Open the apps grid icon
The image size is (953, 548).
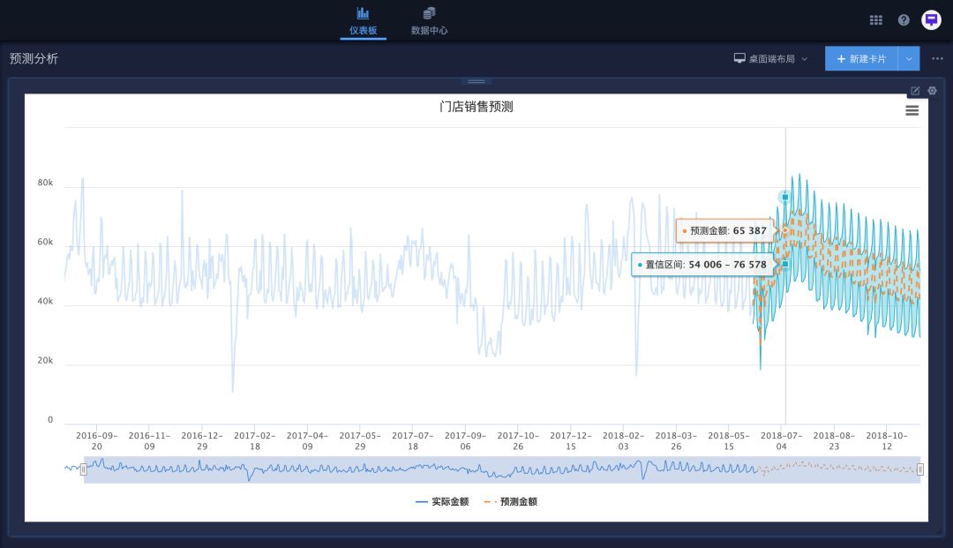(x=875, y=20)
